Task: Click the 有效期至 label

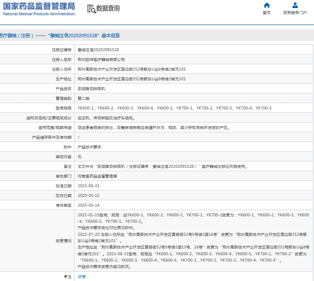Action: 63,205
